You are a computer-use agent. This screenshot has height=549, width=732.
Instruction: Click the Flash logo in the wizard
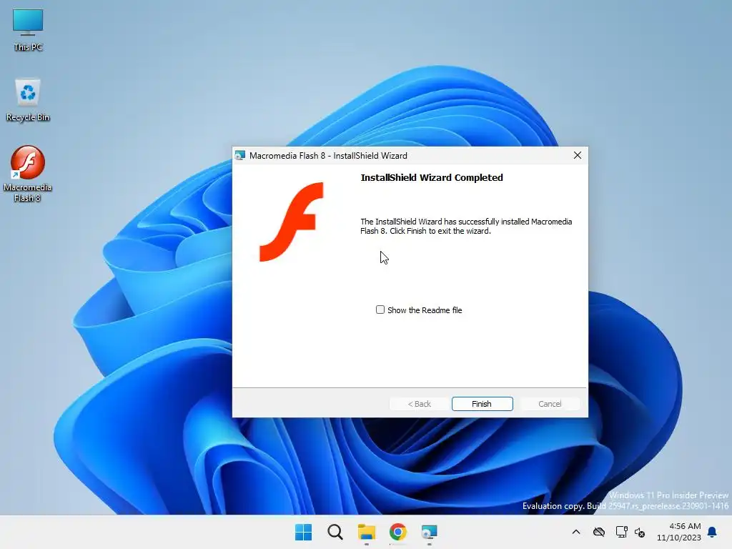292,222
